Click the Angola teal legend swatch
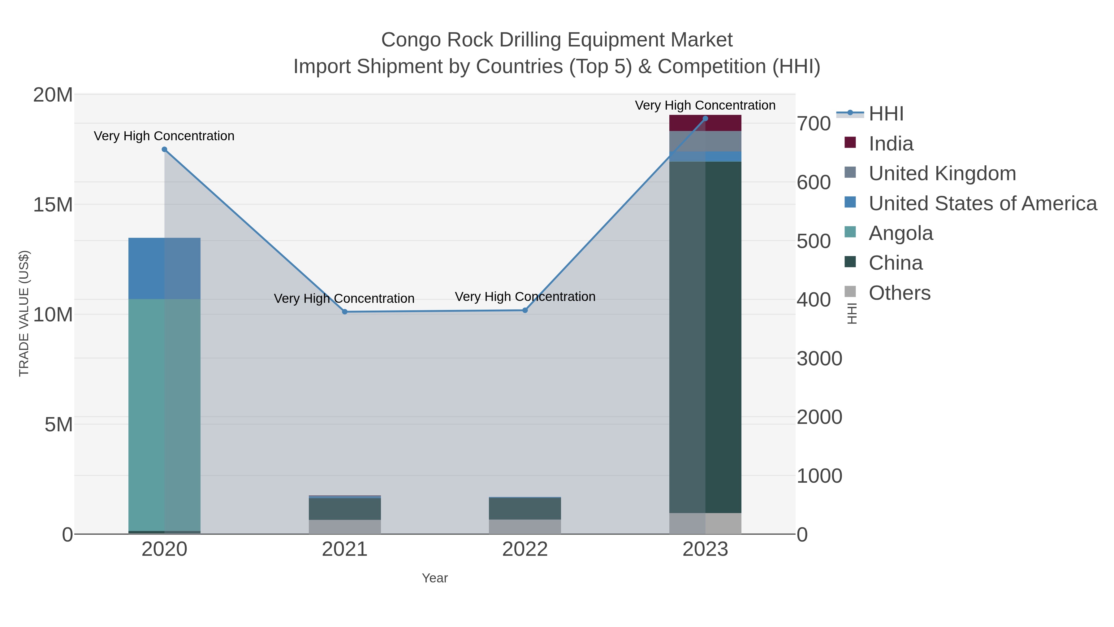 [850, 232]
